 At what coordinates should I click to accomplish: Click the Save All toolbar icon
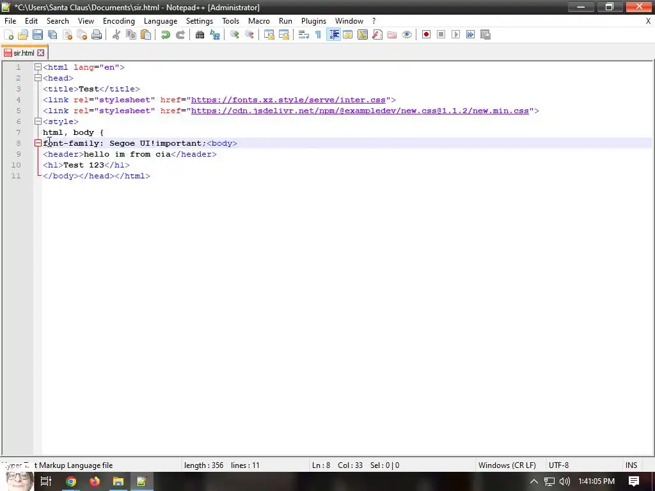click(x=52, y=35)
